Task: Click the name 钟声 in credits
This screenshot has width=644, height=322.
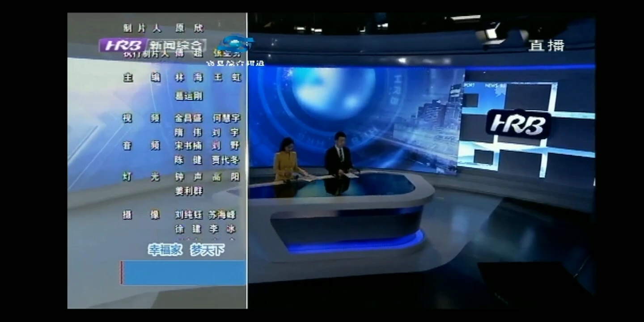Action: pos(189,177)
